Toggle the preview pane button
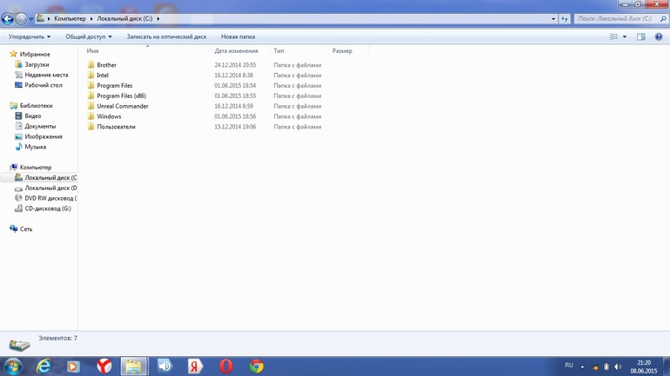Screen dimensions: 670x376 click(641, 36)
